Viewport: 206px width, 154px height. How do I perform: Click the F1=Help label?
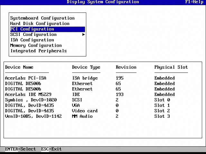click(194, 2)
